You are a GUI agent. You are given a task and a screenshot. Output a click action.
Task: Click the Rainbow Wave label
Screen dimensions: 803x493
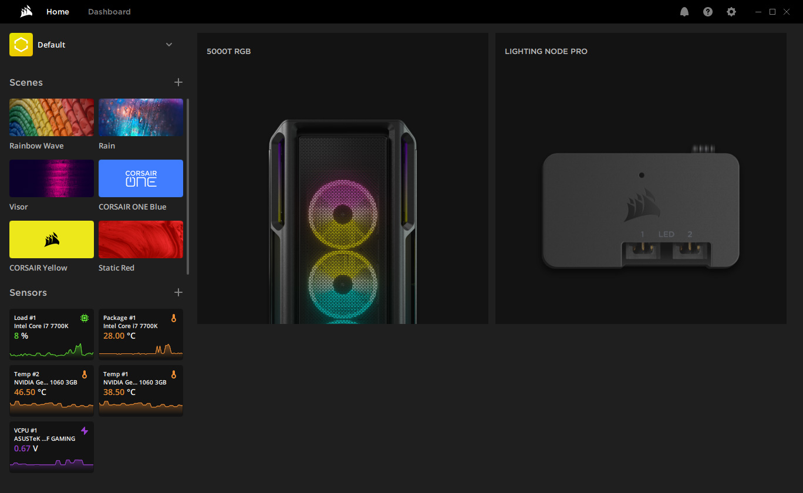pos(36,146)
